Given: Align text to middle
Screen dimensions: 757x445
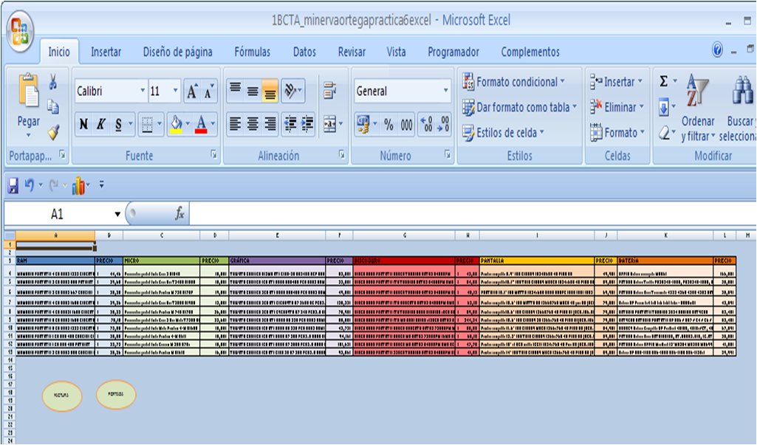Looking at the screenshot, I should [x=253, y=90].
